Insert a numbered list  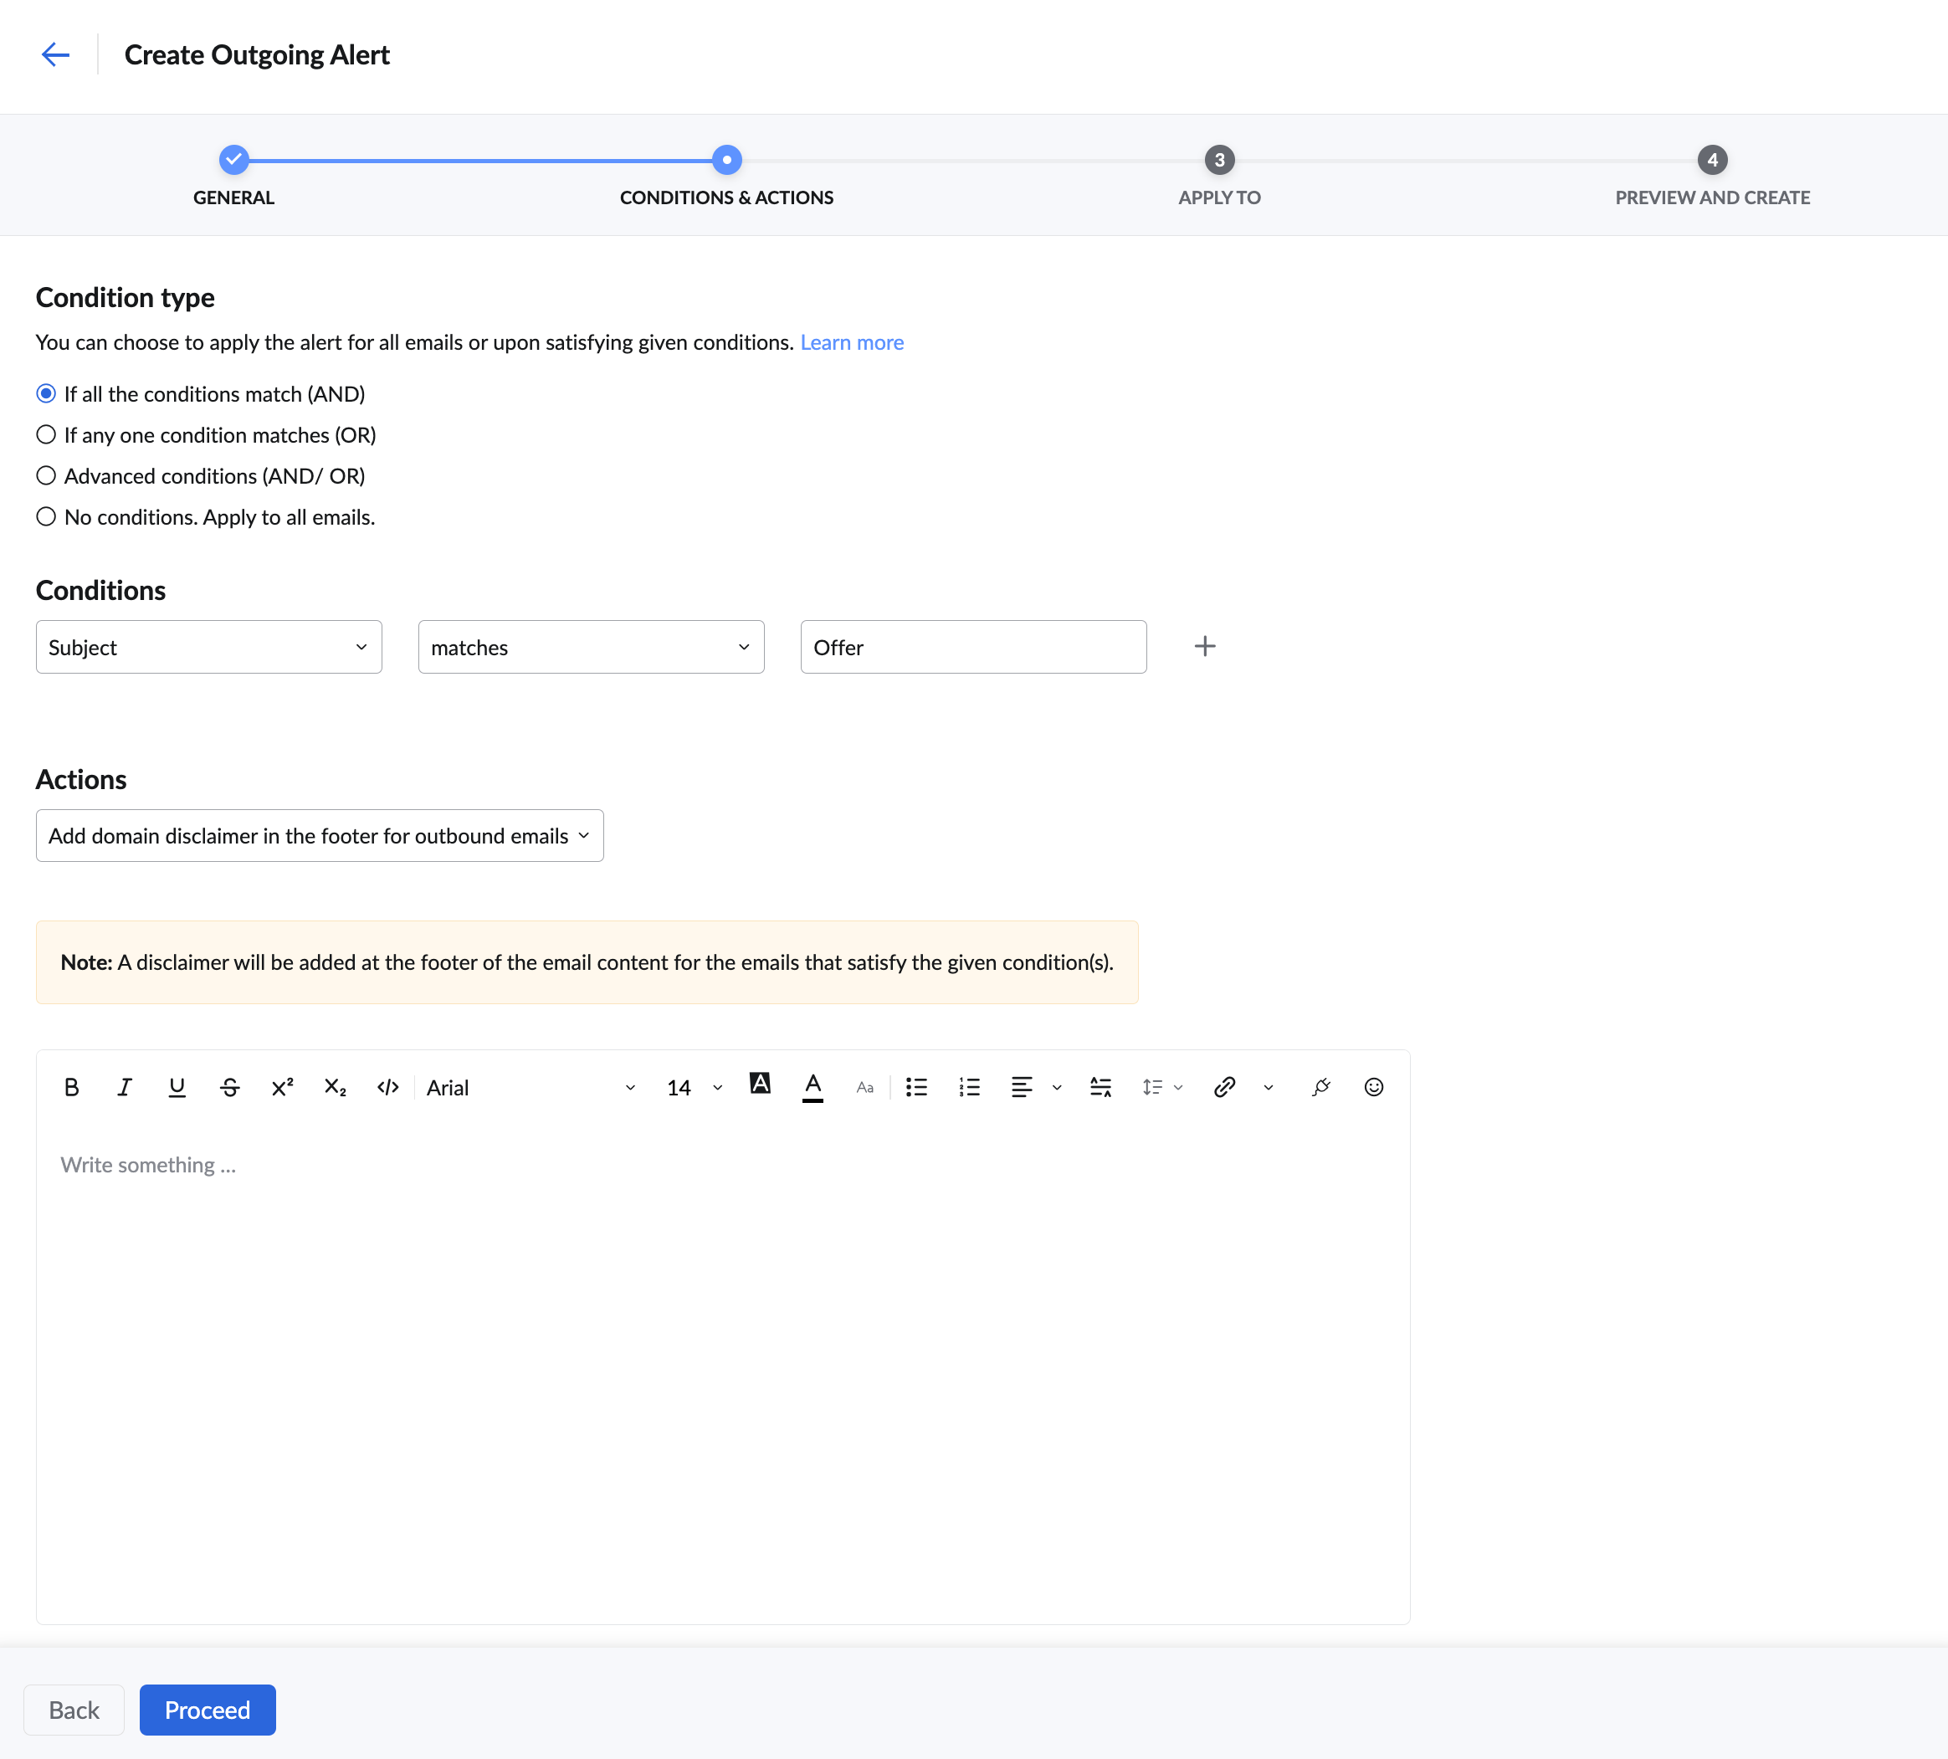pyautogui.click(x=969, y=1087)
